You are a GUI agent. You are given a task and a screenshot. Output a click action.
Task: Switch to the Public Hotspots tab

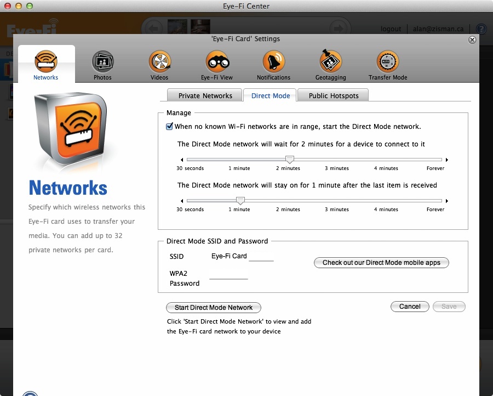pyautogui.click(x=333, y=95)
